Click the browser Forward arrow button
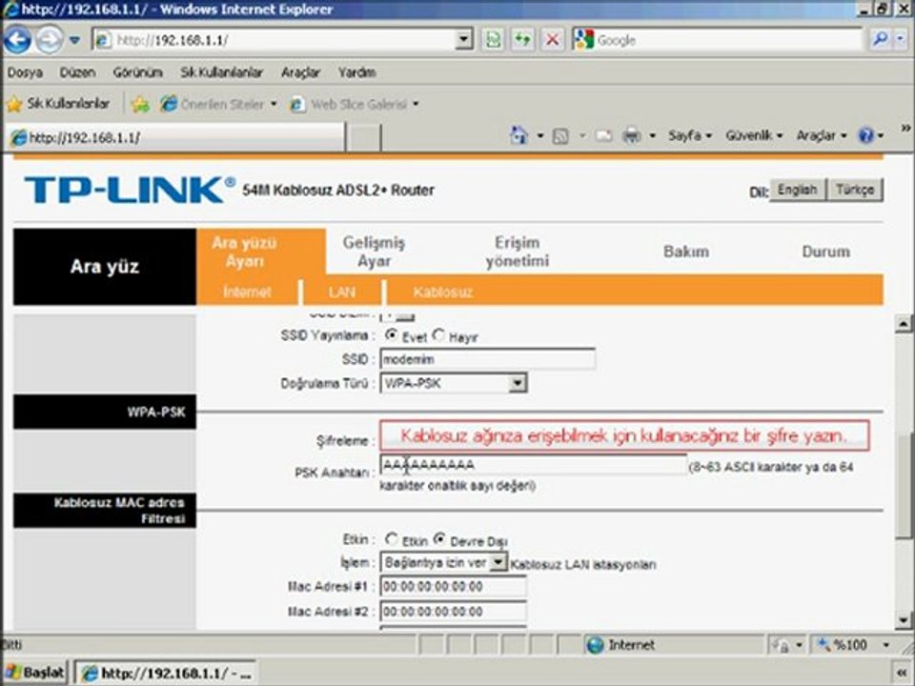Screen dimensions: 915x686 tap(49, 40)
